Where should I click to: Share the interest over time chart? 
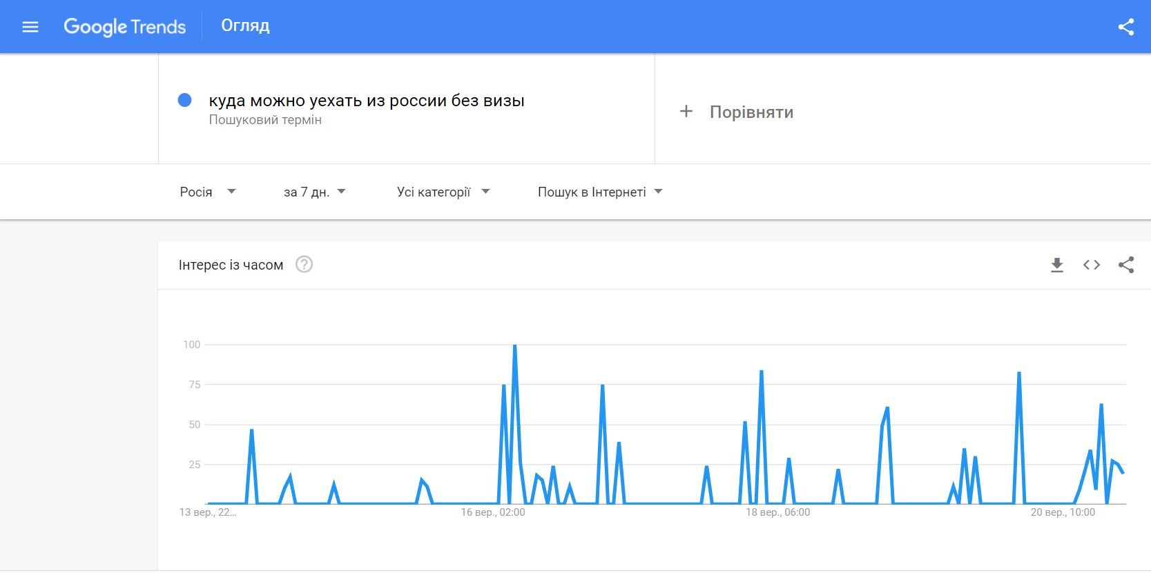pyautogui.click(x=1125, y=265)
